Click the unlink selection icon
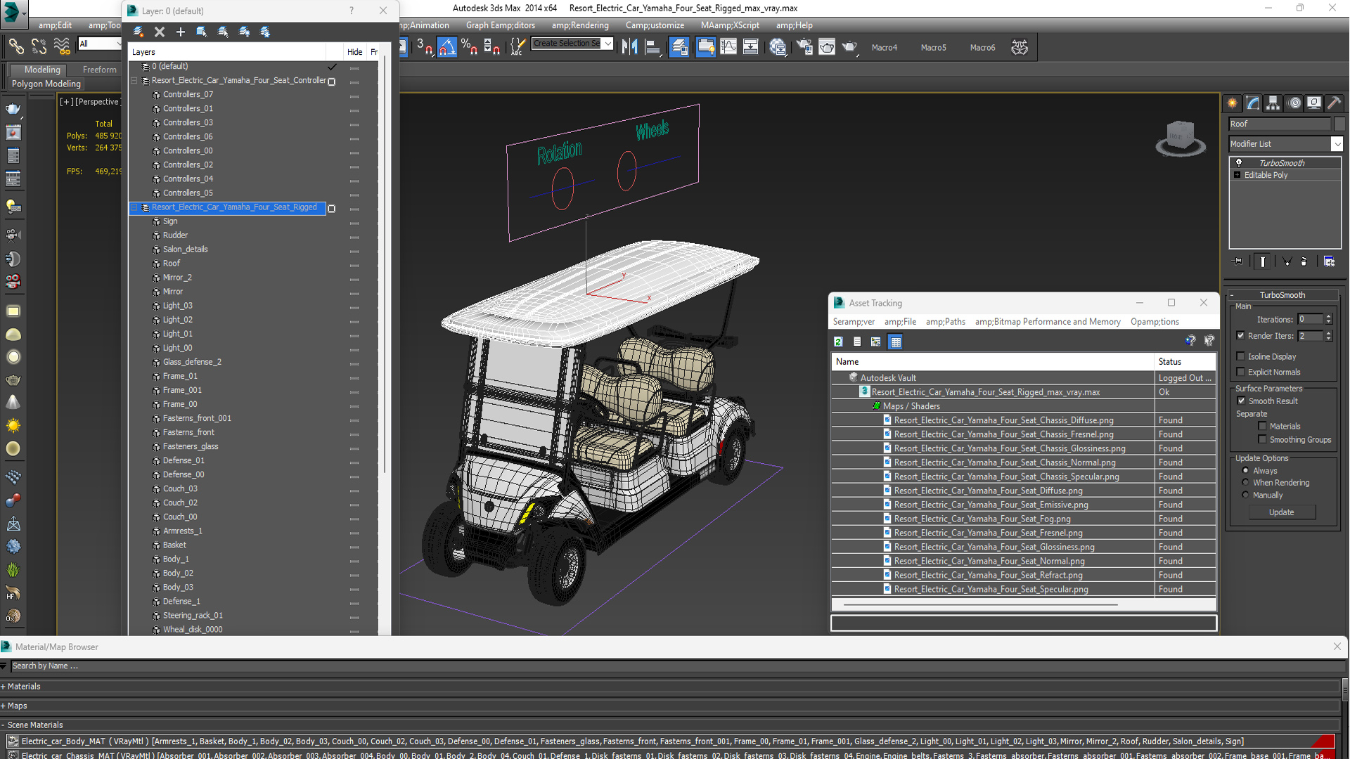Image resolution: width=1350 pixels, height=759 pixels. (x=39, y=47)
